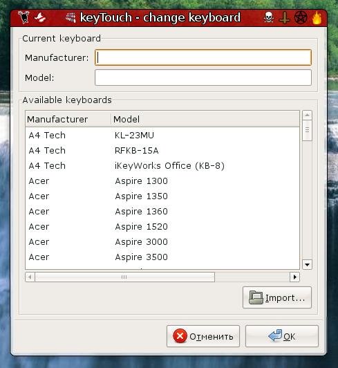
Task: Select the Acer Aspire 3500 row
Action: tap(162, 257)
